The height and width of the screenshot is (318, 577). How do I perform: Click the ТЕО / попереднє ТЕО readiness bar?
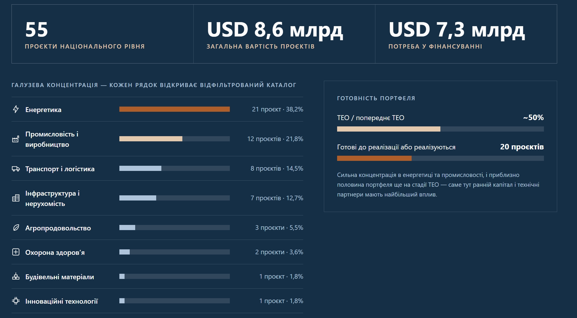[440, 129]
